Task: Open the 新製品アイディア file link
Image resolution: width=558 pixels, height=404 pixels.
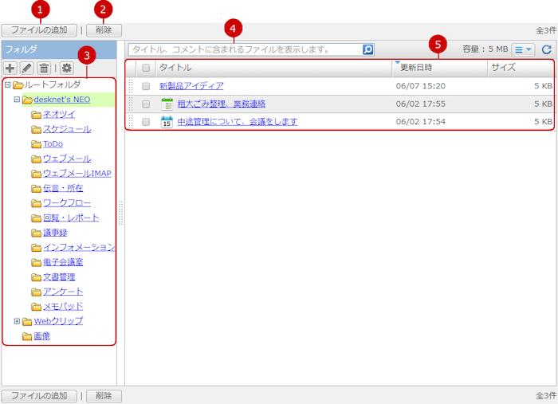Action: (191, 86)
